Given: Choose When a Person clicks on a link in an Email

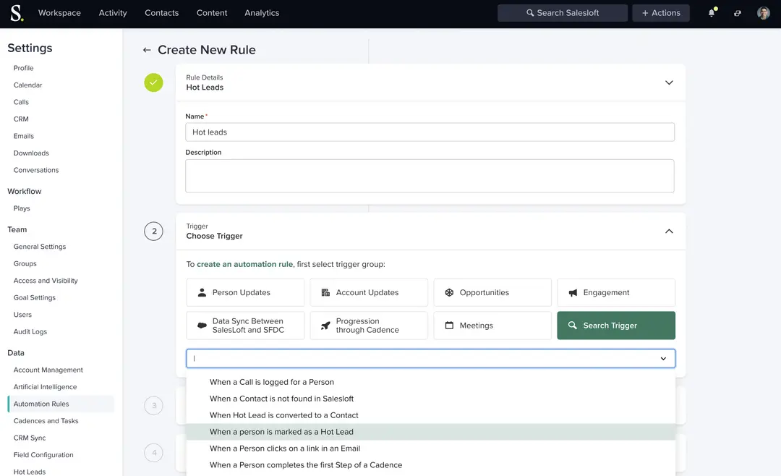Looking at the screenshot, I should [x=430, y=449].
